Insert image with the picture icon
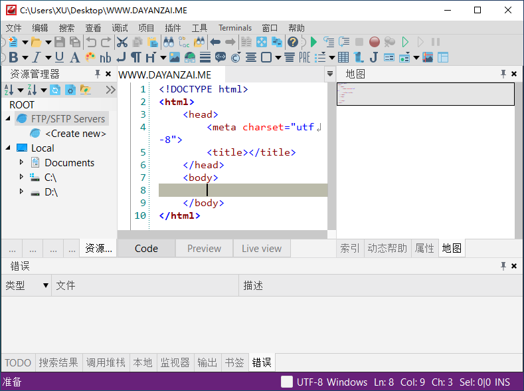The height and width of the screenshot is (391, 524). tap(175, 58)
